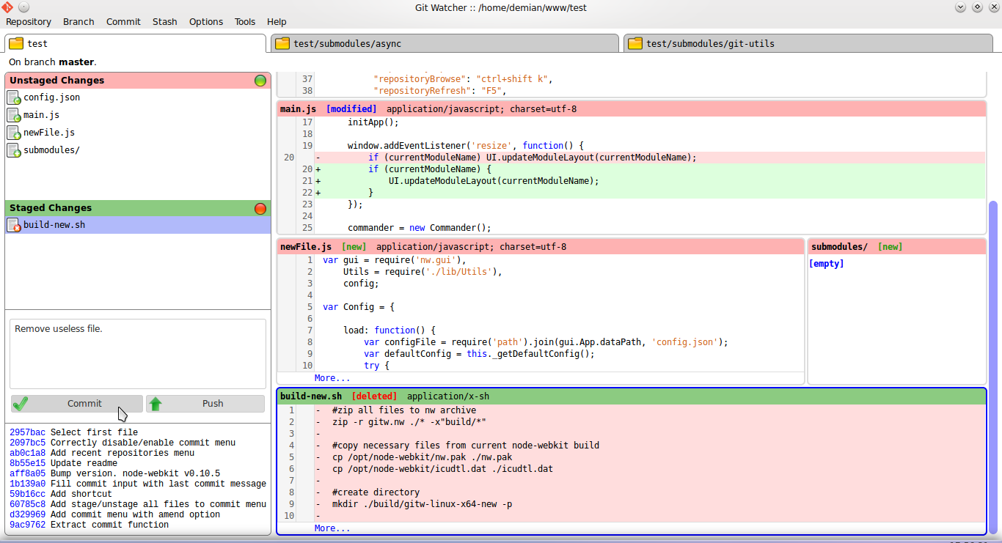This screenshot has height=543, width=1002.
Task: Click the commit message text area
Action: (x=138, y=353)
